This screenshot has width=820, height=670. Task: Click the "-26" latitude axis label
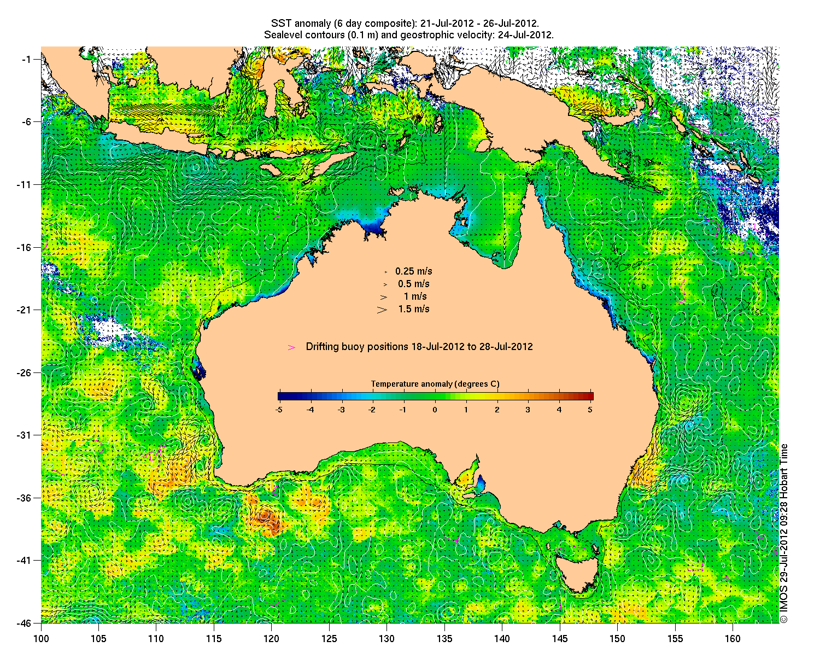[x=24, y=373]
